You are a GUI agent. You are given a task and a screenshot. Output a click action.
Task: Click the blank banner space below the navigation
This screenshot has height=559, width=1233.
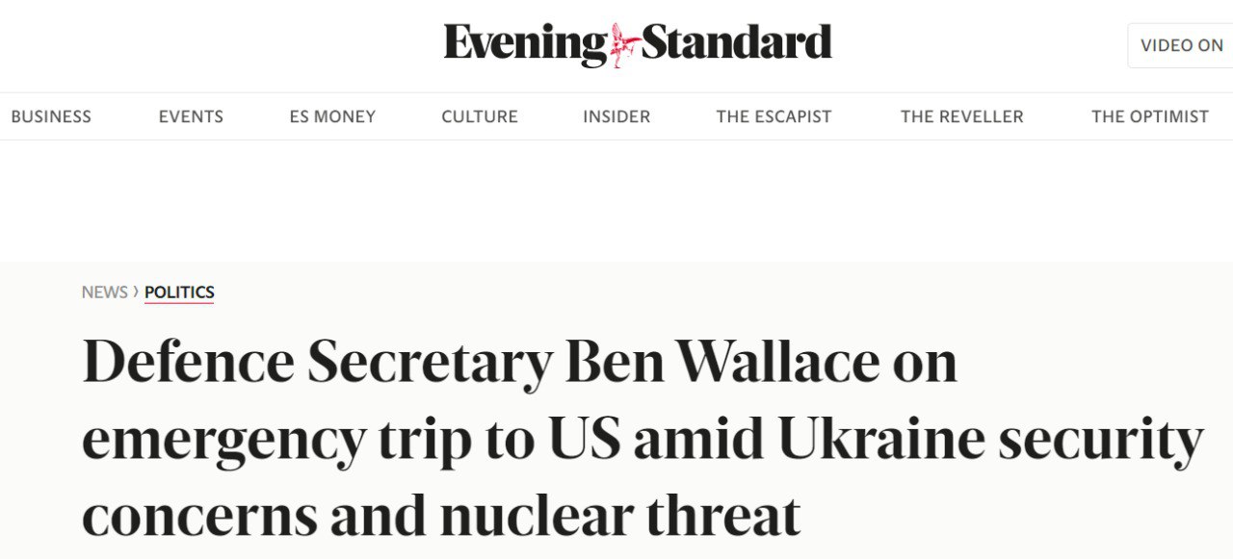[616, 200]
